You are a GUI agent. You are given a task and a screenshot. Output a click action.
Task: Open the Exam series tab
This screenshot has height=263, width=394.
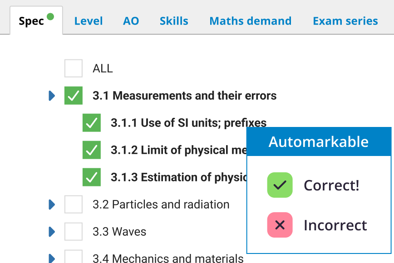click(x=345, y=21)
